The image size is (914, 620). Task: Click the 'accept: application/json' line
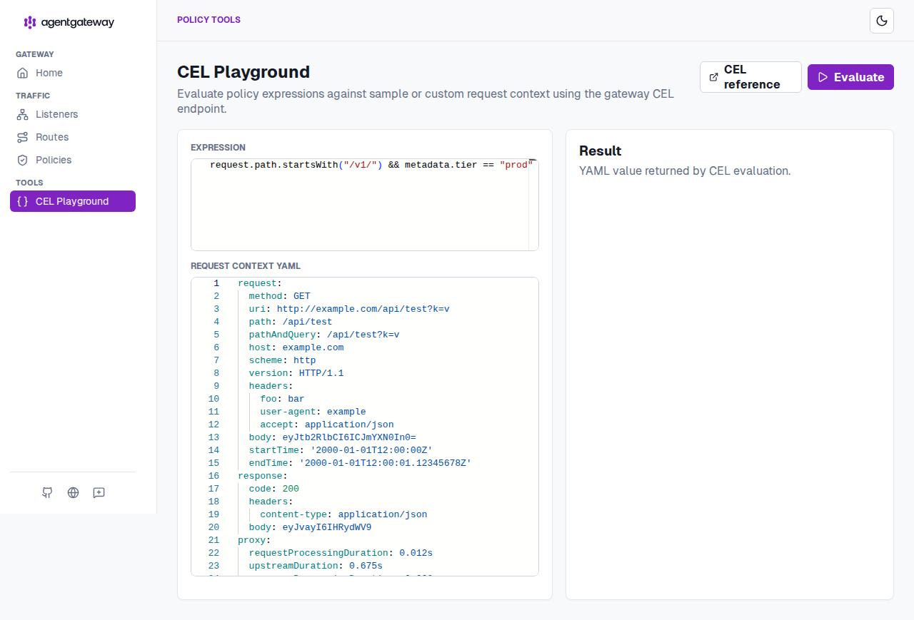point(327,425)
